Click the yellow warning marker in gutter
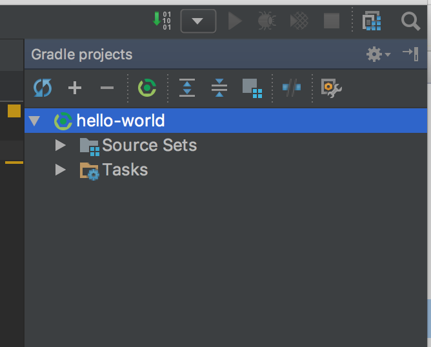 pos(14,111)
